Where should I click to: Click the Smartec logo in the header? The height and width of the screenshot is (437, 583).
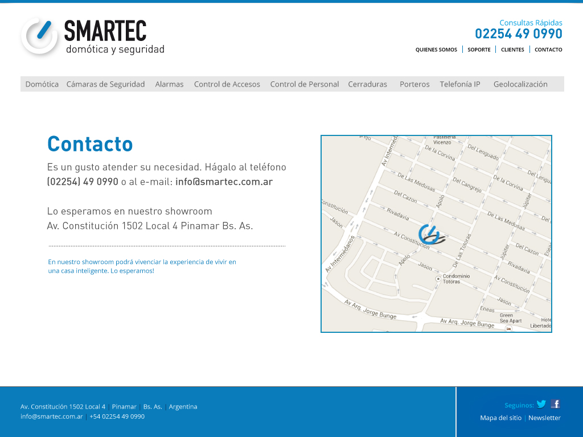(93, 37)
